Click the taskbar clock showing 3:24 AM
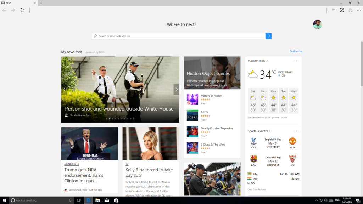Image resolution: width=363 pixels, height=204 pixels. [x=347, y=200]
